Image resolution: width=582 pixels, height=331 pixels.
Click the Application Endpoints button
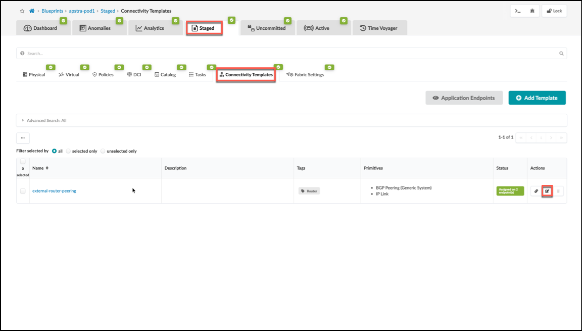(x=464, y=98)
